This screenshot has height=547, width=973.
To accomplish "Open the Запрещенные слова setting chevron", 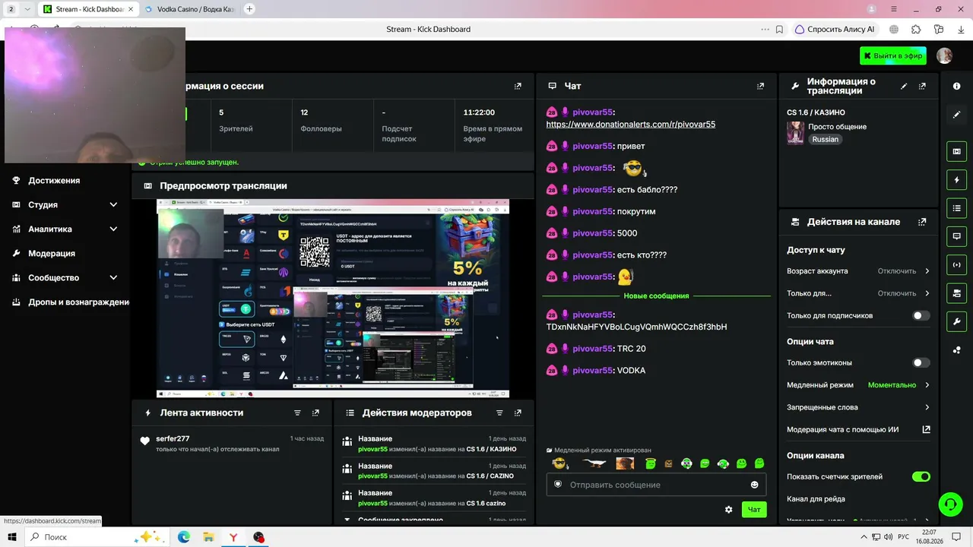I will (927, 407).
